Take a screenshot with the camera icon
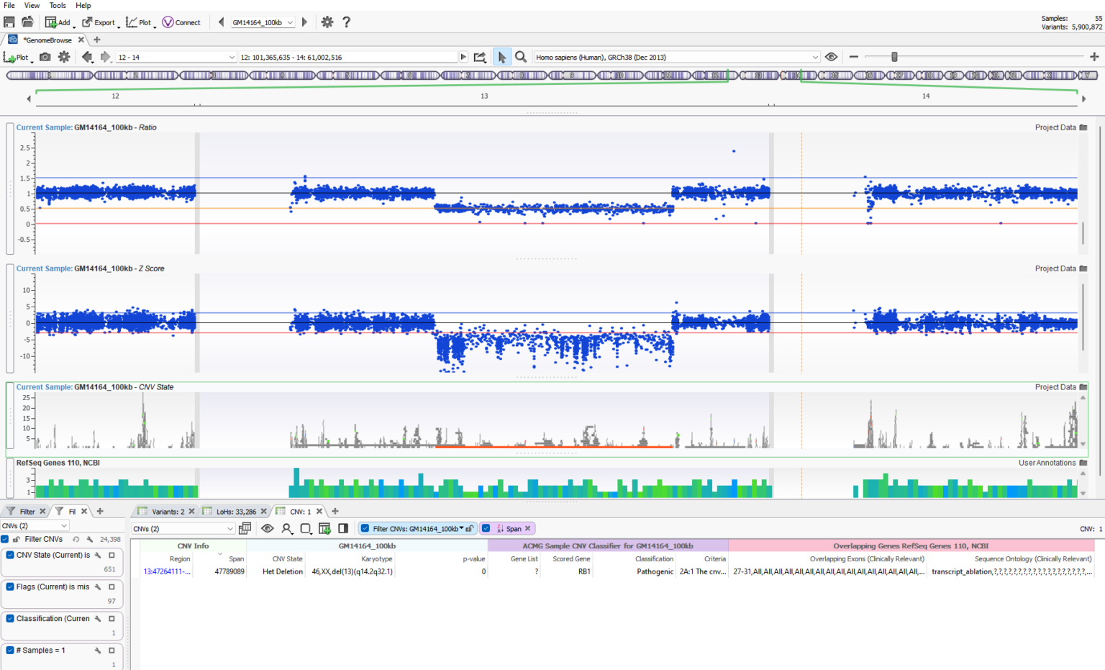Screen dimensions: 1105x670 click(45, 56)
